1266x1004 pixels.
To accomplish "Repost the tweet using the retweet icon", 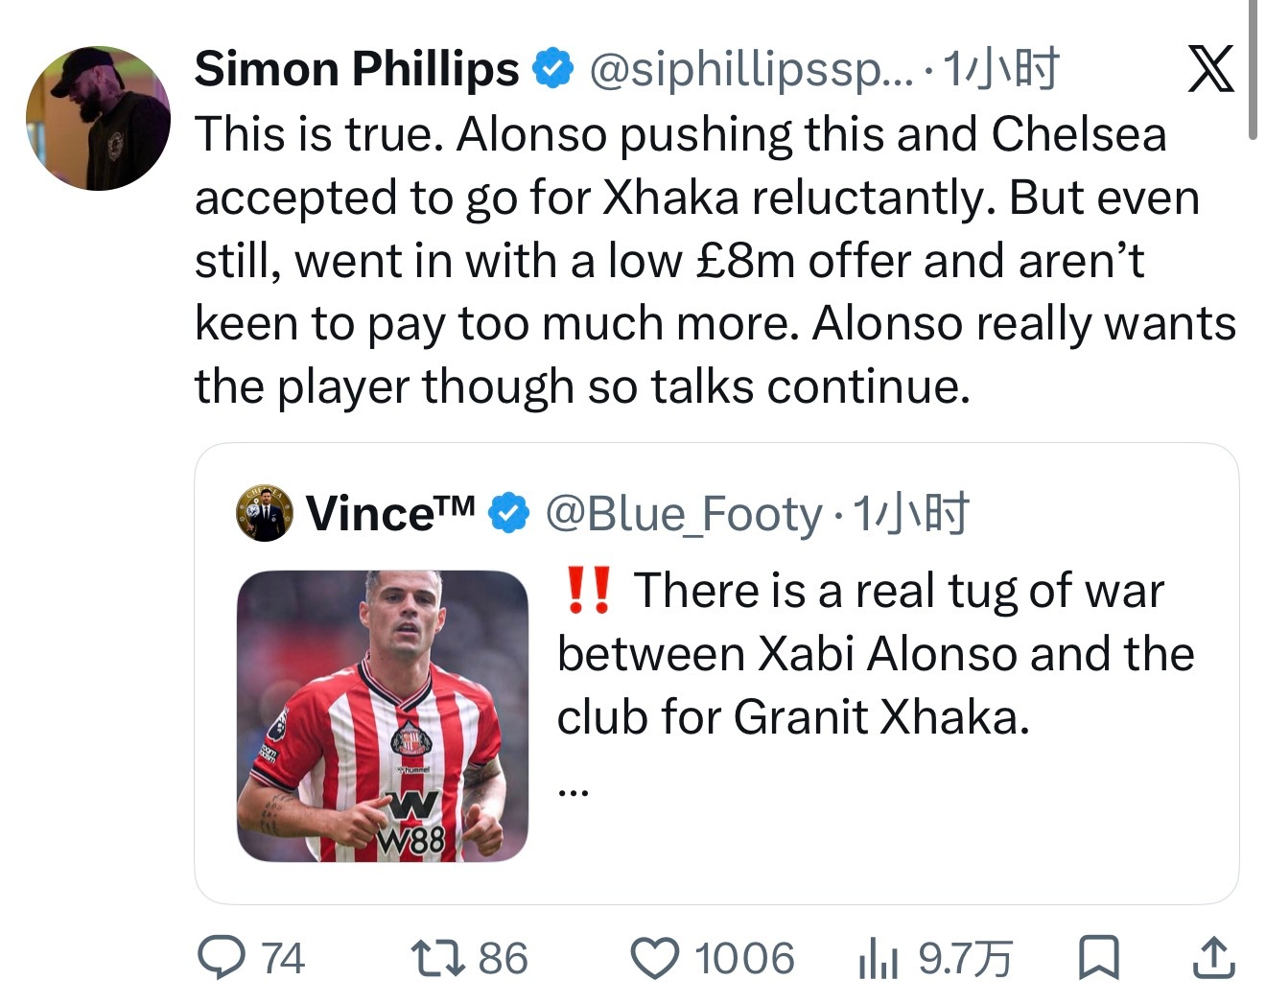I will 438,958.
